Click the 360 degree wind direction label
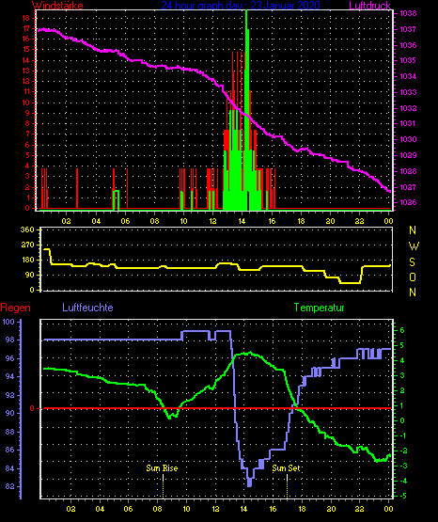Viewport: 438px width, 522px height. click(27, 230)
